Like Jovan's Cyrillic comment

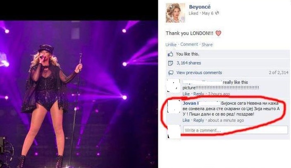click(x=186, y=120)
